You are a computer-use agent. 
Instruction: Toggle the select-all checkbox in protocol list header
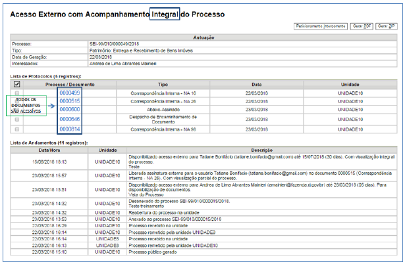[x=16, y=85]
